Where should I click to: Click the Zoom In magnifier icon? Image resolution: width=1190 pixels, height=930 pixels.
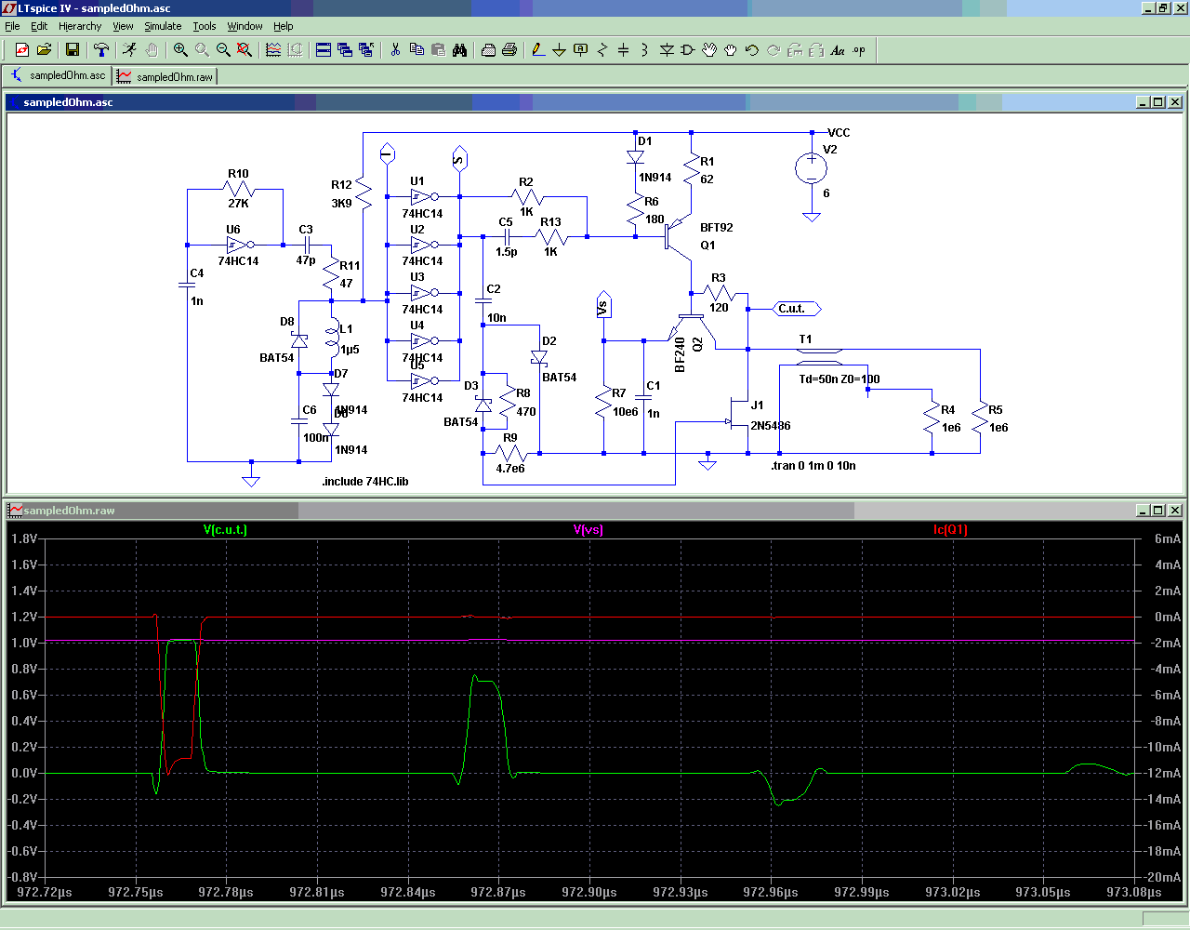(x=180, y=50)
